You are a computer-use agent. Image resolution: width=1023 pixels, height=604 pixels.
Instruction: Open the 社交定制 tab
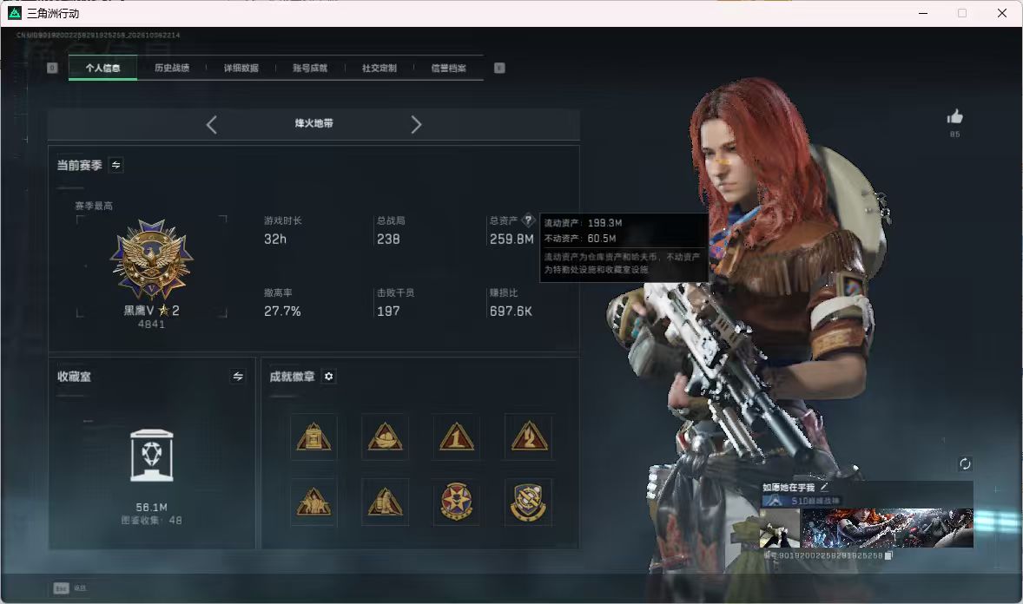coord(379,68)
